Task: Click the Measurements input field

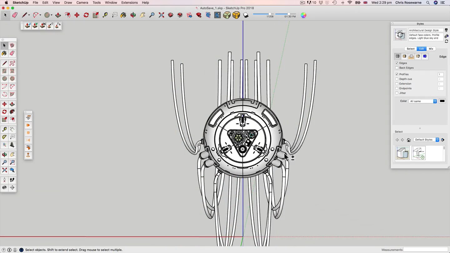Action: coord(425,250)
